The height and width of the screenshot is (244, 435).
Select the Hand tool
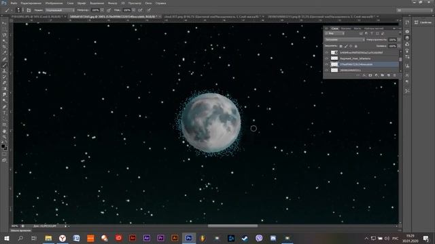[x=4, y=131]
